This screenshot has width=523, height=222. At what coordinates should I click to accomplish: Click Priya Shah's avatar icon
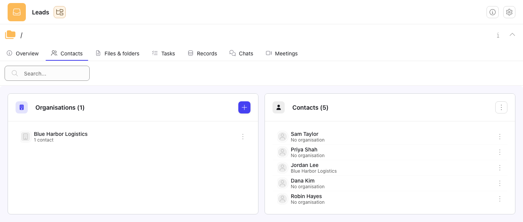point(282,152)
